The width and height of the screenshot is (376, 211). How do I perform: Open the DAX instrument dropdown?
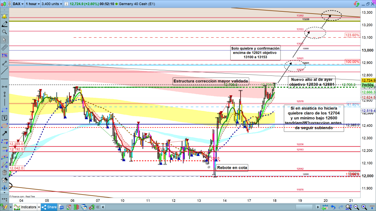[17, 4]
